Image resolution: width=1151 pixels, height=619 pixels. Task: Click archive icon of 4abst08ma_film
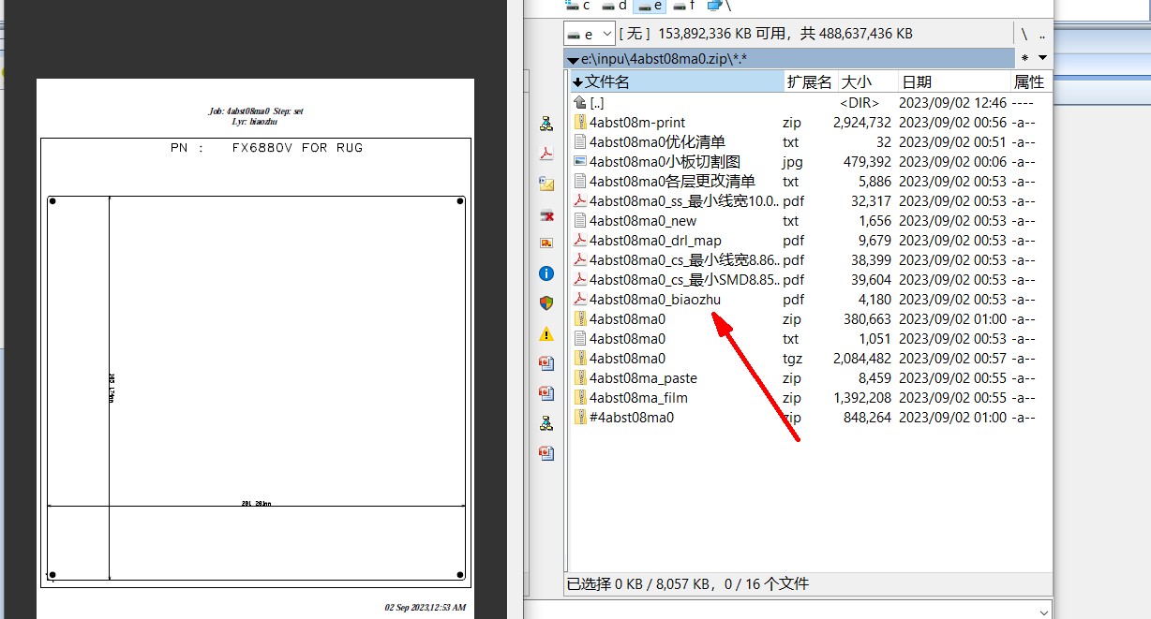point(579,398)
